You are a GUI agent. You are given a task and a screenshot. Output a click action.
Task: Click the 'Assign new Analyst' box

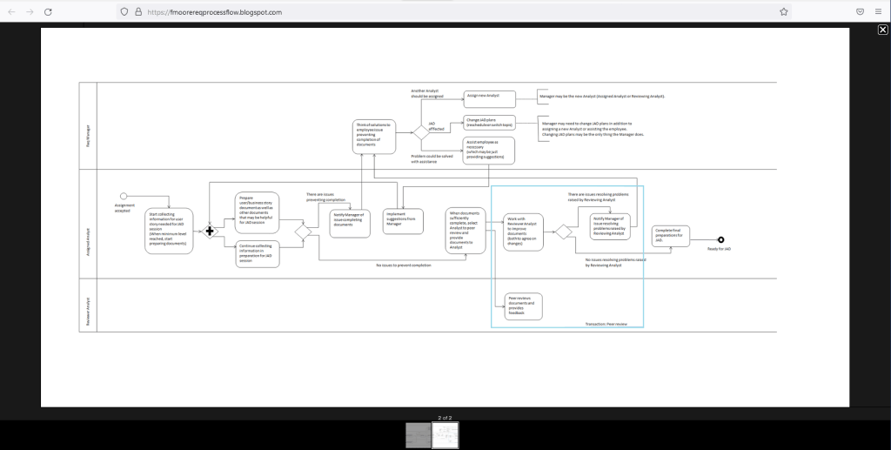(x=489, y=98)
